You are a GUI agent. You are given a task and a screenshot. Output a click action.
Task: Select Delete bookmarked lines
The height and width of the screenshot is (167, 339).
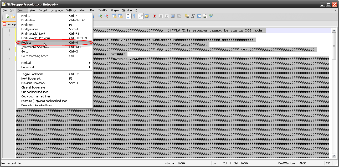(x=54, y=105)
